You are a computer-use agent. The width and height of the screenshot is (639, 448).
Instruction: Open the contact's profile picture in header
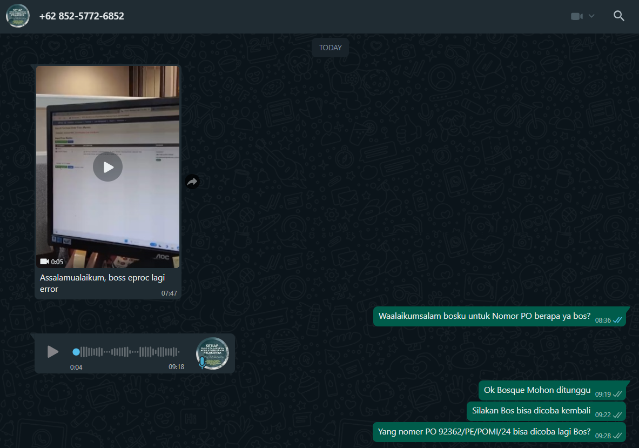click(x=18, y=16)
